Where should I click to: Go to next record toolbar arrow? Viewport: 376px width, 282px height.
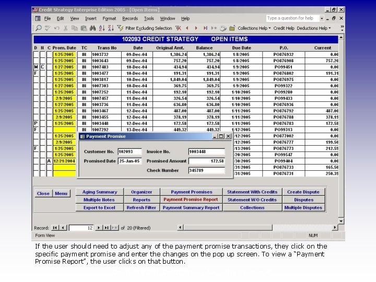[196, 28]
